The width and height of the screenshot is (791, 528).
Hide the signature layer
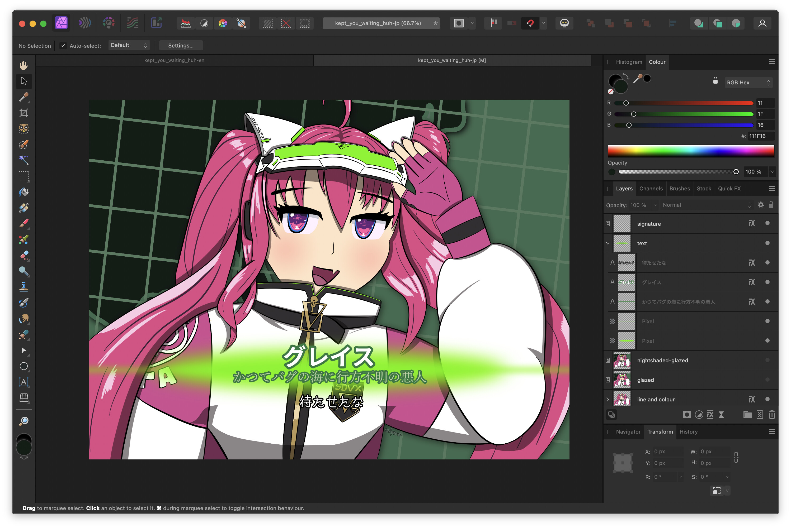pos(768,223)
